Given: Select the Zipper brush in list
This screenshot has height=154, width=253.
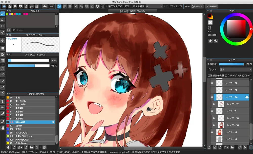Looking at the screenshot, I should (x=19, y=125).
